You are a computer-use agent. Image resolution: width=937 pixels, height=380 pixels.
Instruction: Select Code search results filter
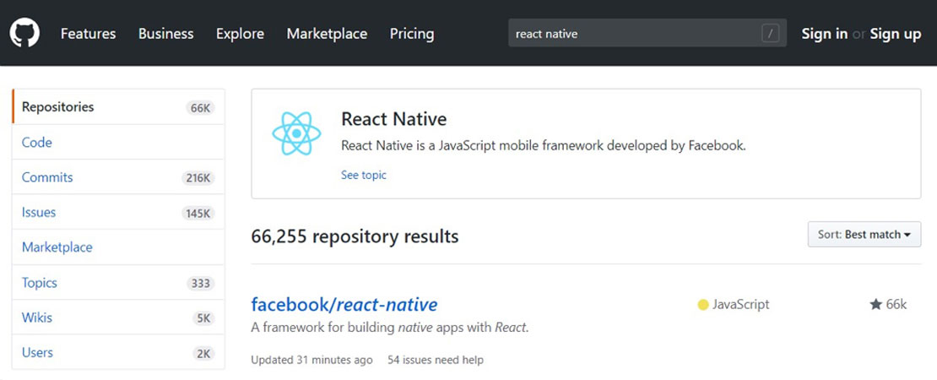pos(118,142)
